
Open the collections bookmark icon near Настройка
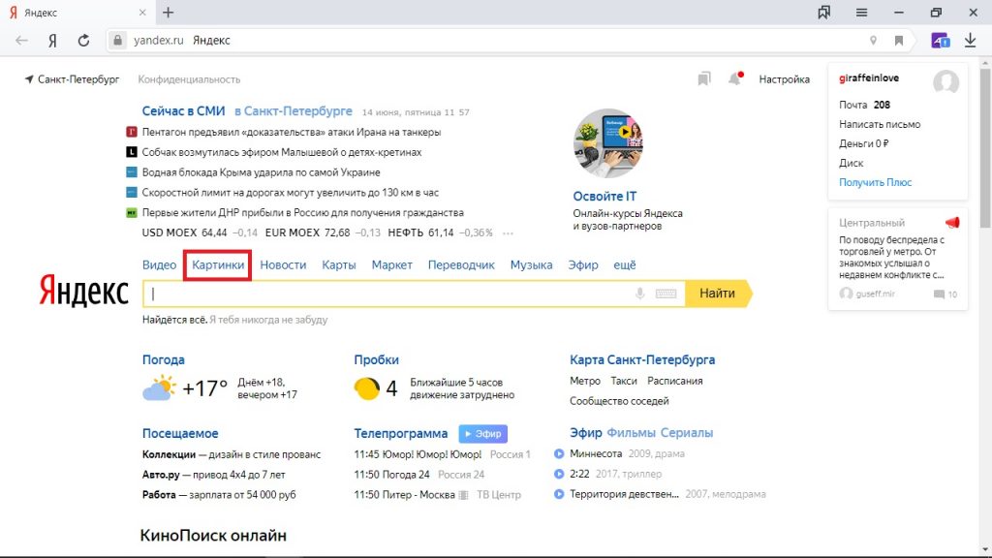pos(704,79)
